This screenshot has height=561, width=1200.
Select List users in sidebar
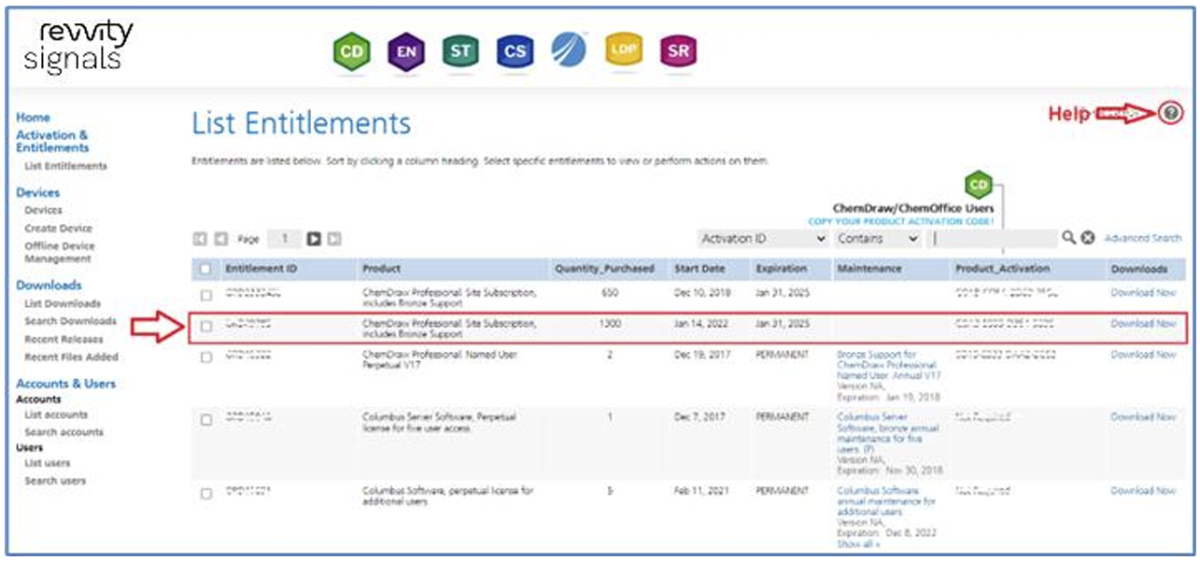[x=48, y=463]
